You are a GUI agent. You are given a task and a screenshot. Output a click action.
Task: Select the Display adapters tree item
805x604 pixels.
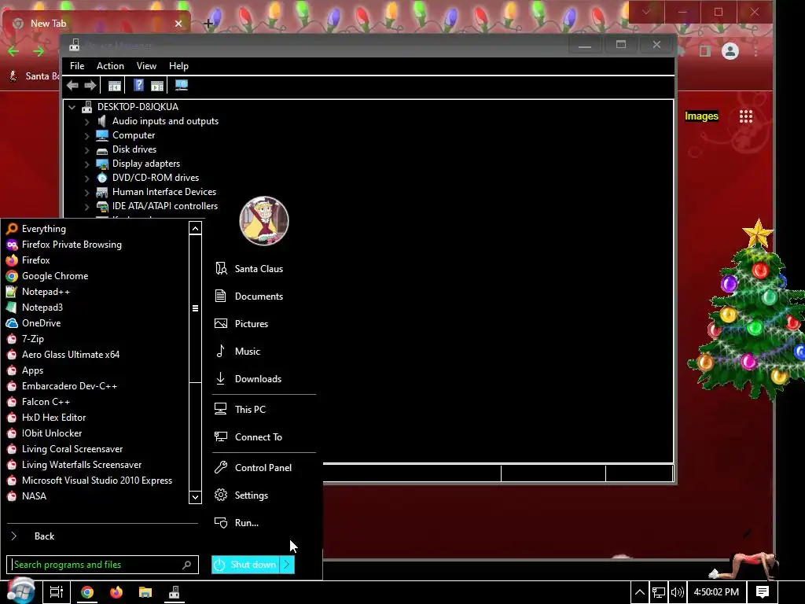tap(146, 164)
